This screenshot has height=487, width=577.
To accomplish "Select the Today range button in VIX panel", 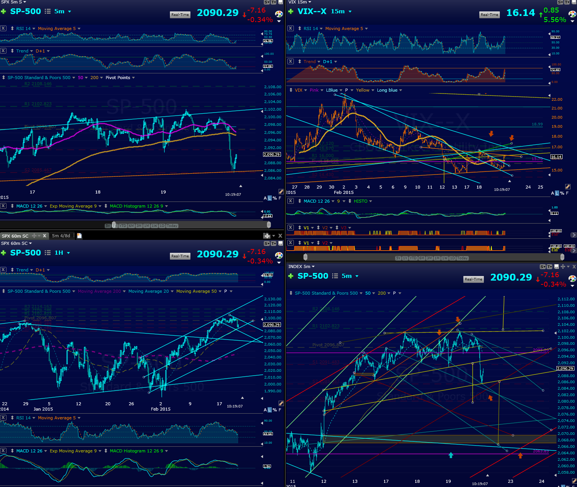I will pyautogui.click(x=463, y=258).
